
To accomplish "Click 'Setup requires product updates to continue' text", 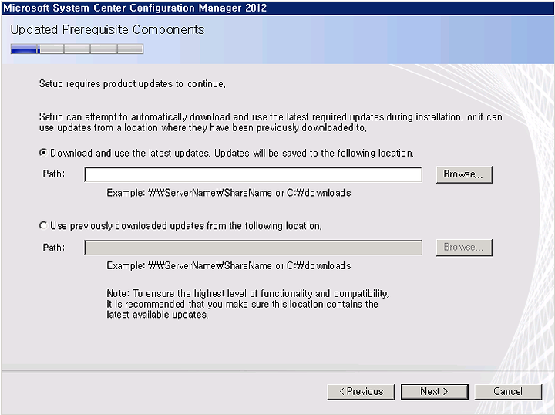I will 133,84.
